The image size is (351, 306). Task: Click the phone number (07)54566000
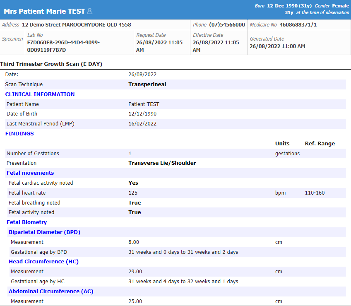click(x=227, y=25)
